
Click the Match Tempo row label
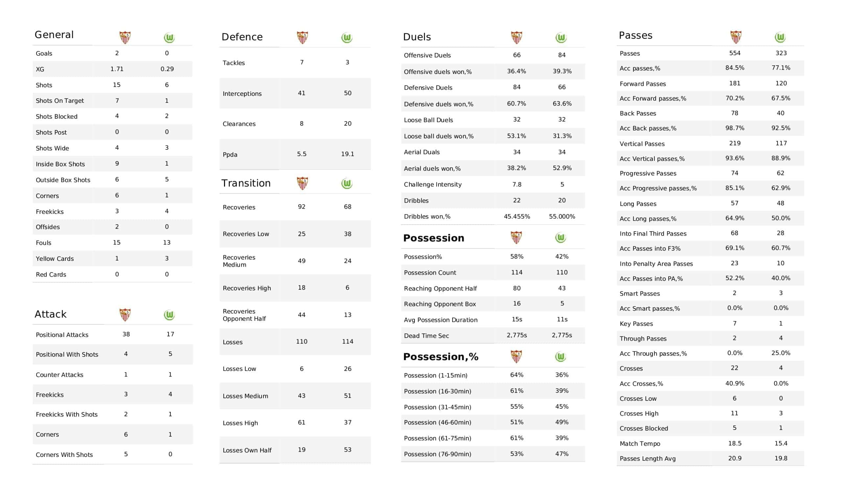(640, 444)
